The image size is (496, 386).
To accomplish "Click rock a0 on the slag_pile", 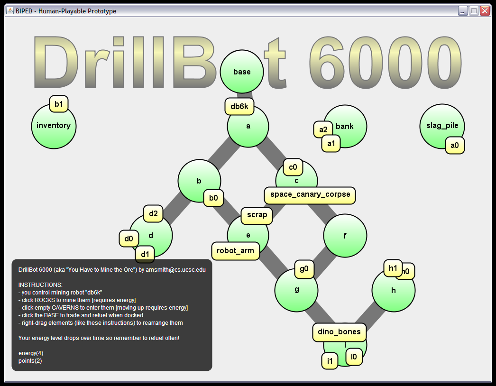I will click(x=455, y=146).
